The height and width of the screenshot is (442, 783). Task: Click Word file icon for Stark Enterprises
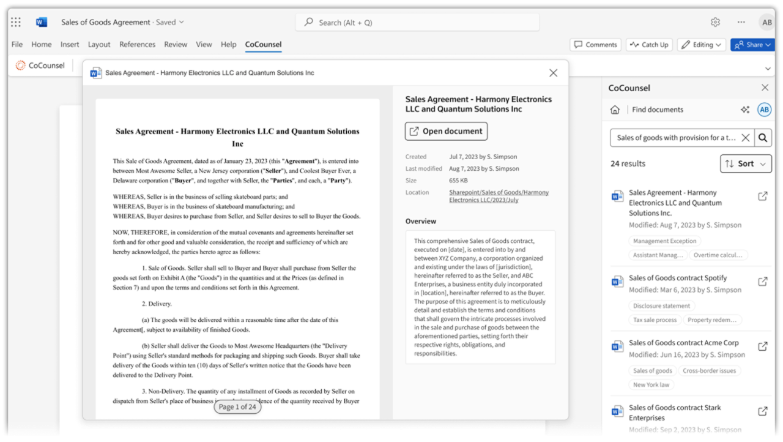617,411
